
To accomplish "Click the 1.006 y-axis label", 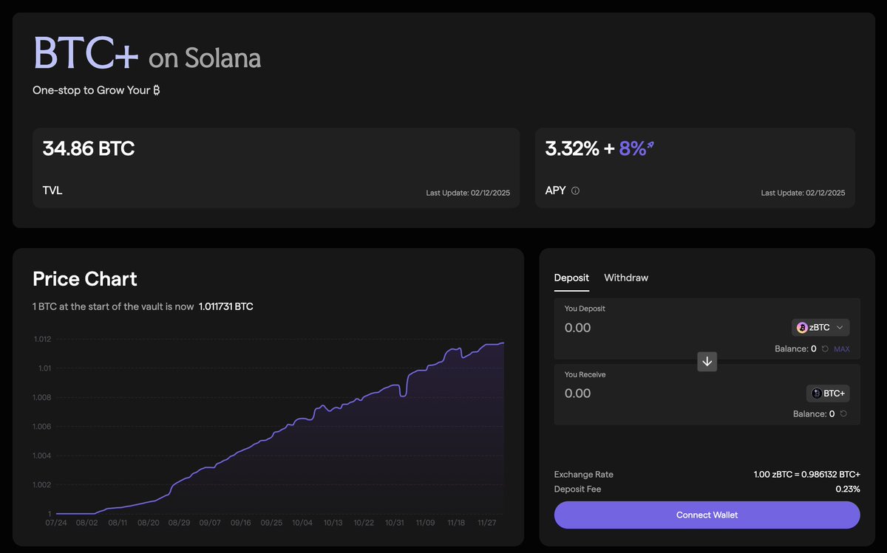I will click(x=42, y=427).
